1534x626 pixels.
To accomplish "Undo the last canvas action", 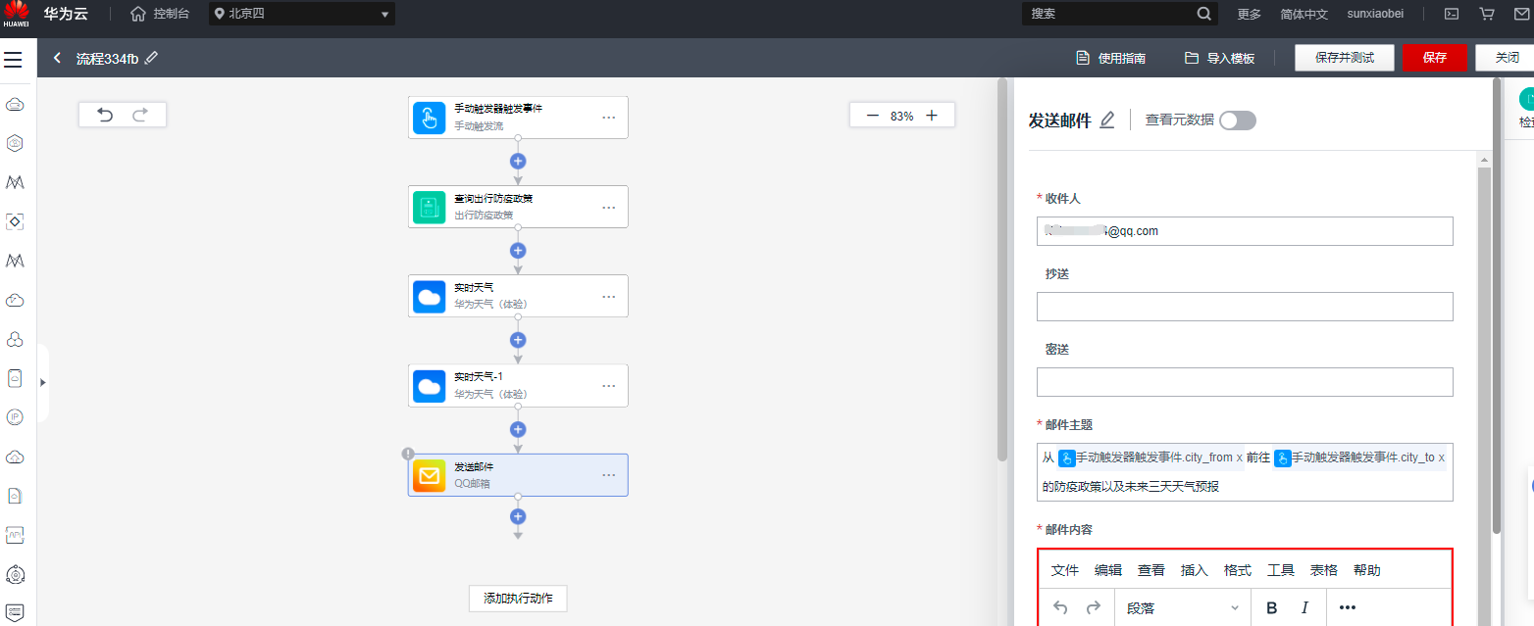I will [x=105, y=115].
